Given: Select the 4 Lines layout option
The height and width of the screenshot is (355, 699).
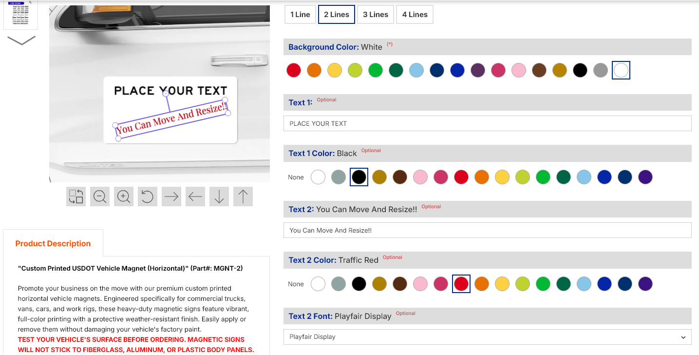Looking at the screenshot, I should point(415,15).
